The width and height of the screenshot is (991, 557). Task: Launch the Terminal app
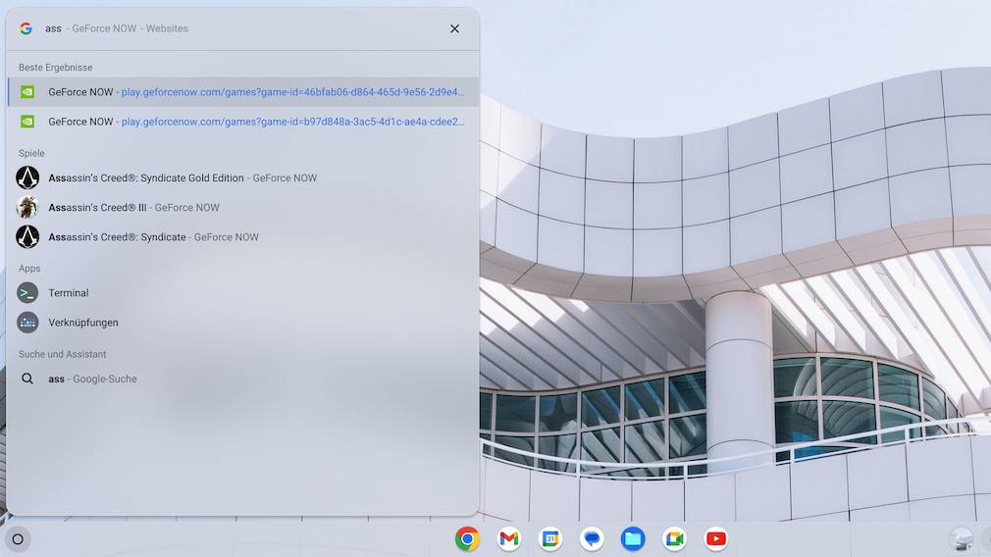(68, 293)
